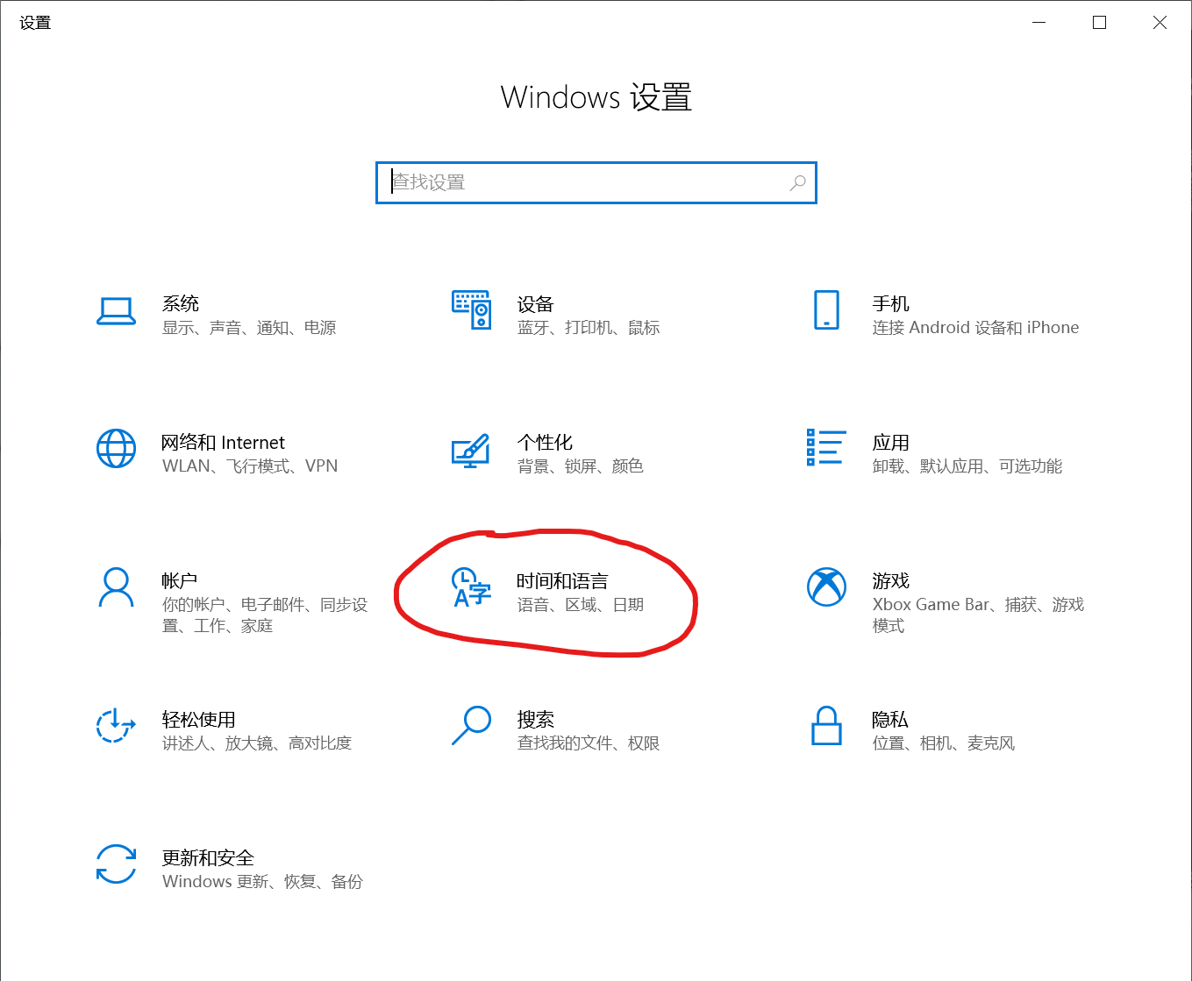Open the 手机 phone icon
The height and width of the screenshot is (981, 1192).
pyautogui.click(x=826, y=310)
